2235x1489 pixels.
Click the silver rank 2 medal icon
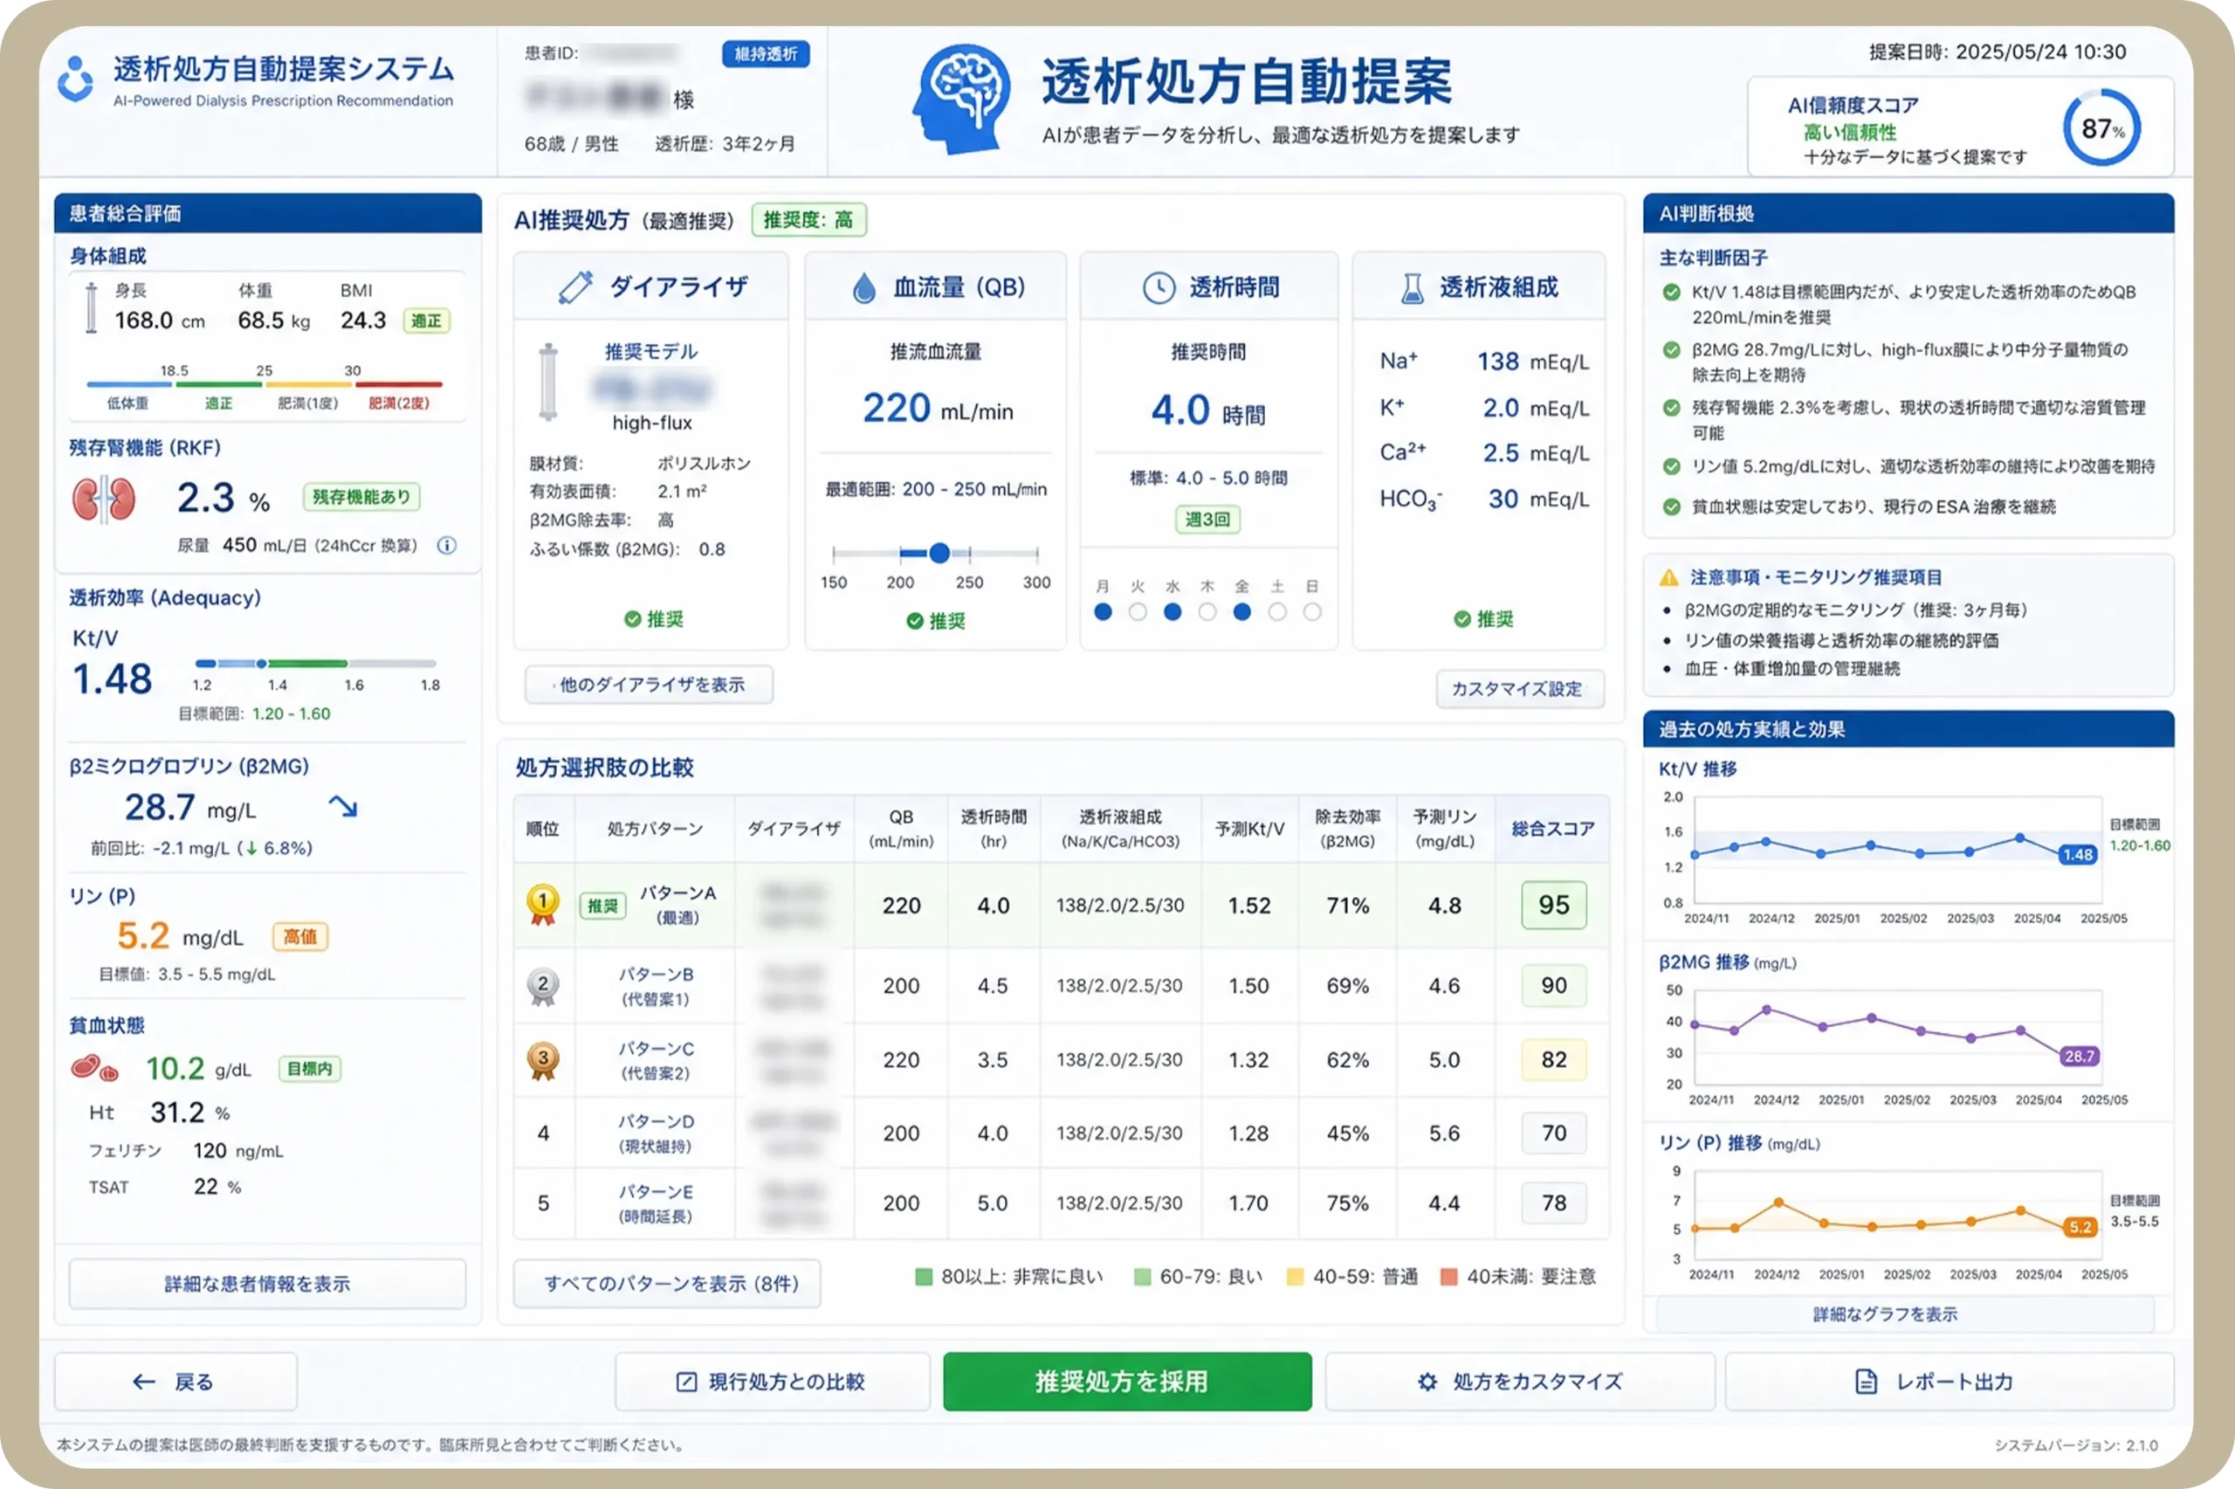(x=542, y=988)
